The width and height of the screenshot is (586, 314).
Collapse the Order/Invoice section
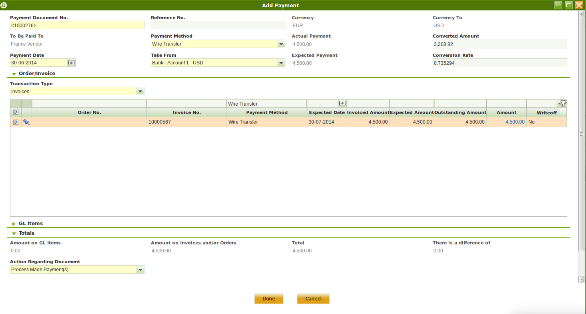click(x=14, y=74)
